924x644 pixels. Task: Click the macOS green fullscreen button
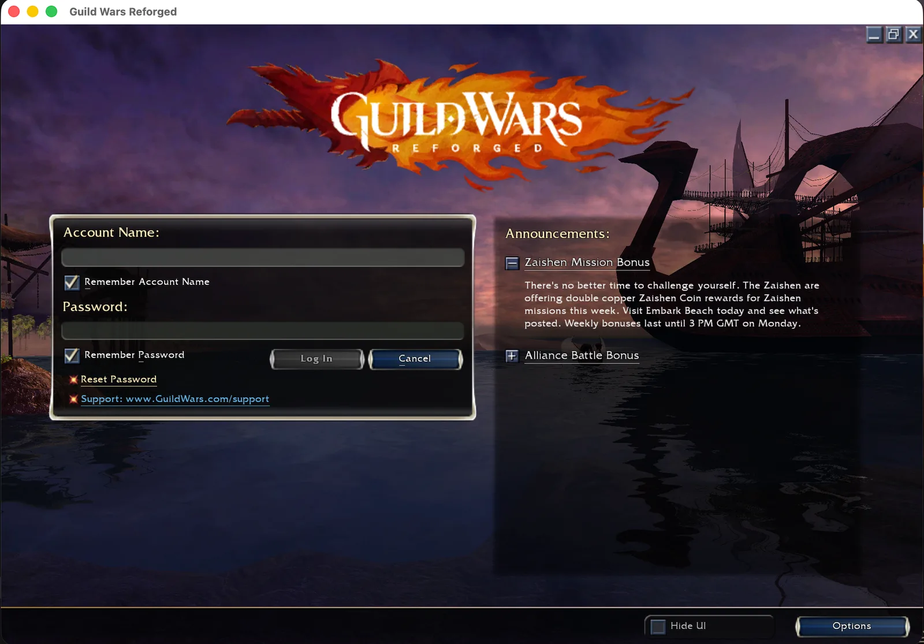[x=51, y=12]
